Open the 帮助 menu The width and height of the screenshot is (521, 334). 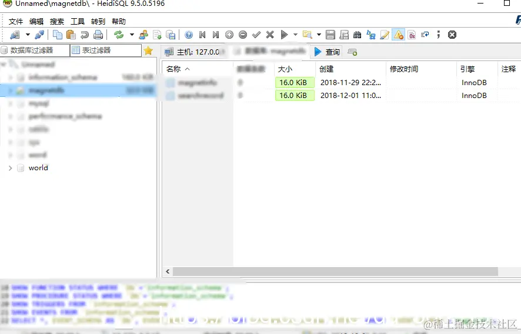[119, 22]
